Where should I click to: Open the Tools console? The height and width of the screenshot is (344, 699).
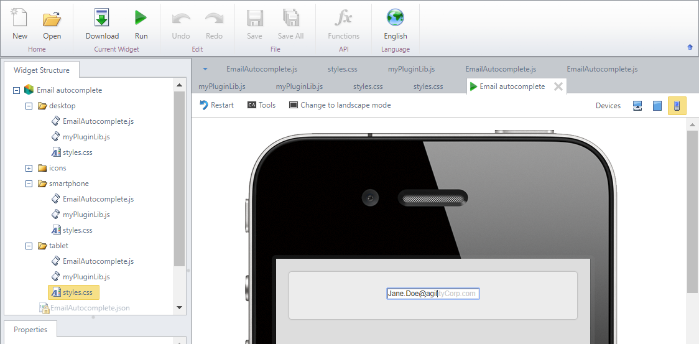tap(262, 105)
